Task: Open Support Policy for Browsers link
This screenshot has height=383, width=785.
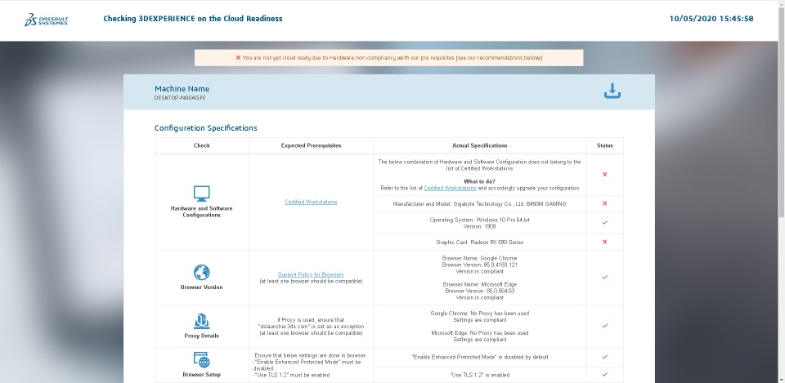Action: 311,274
